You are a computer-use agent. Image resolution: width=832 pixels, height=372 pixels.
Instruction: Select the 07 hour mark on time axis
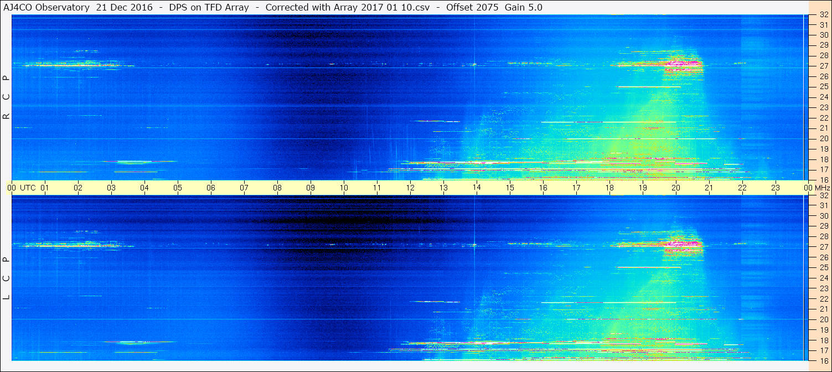click(x=244, y=188)
